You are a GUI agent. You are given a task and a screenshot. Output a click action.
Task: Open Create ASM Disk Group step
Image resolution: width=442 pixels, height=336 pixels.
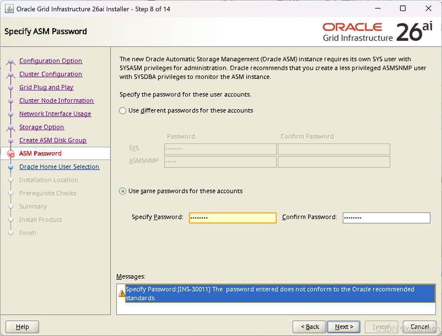(53, 141)
